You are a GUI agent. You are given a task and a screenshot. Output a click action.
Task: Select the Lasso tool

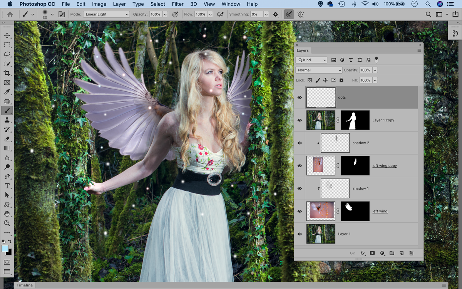8,54
